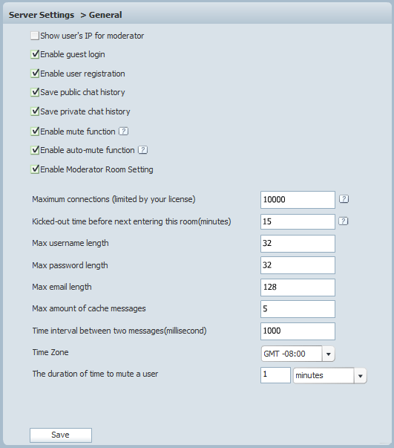Click the mute duration number field
Screen dimensions: 394x448
pyautogui.click(x=275, y=375)
